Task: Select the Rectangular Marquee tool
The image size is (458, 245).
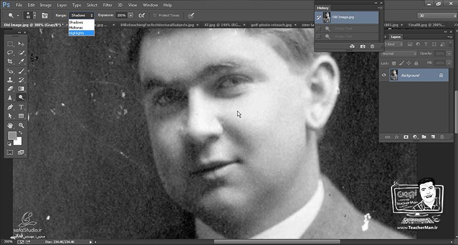Action: click(x=10, y=44)
